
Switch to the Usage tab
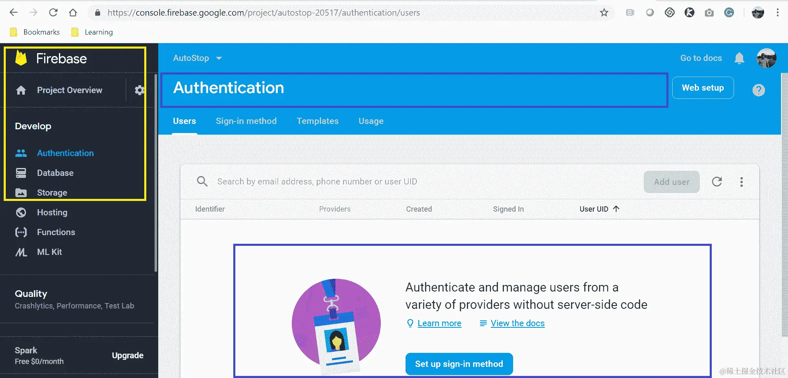[371, 121]
